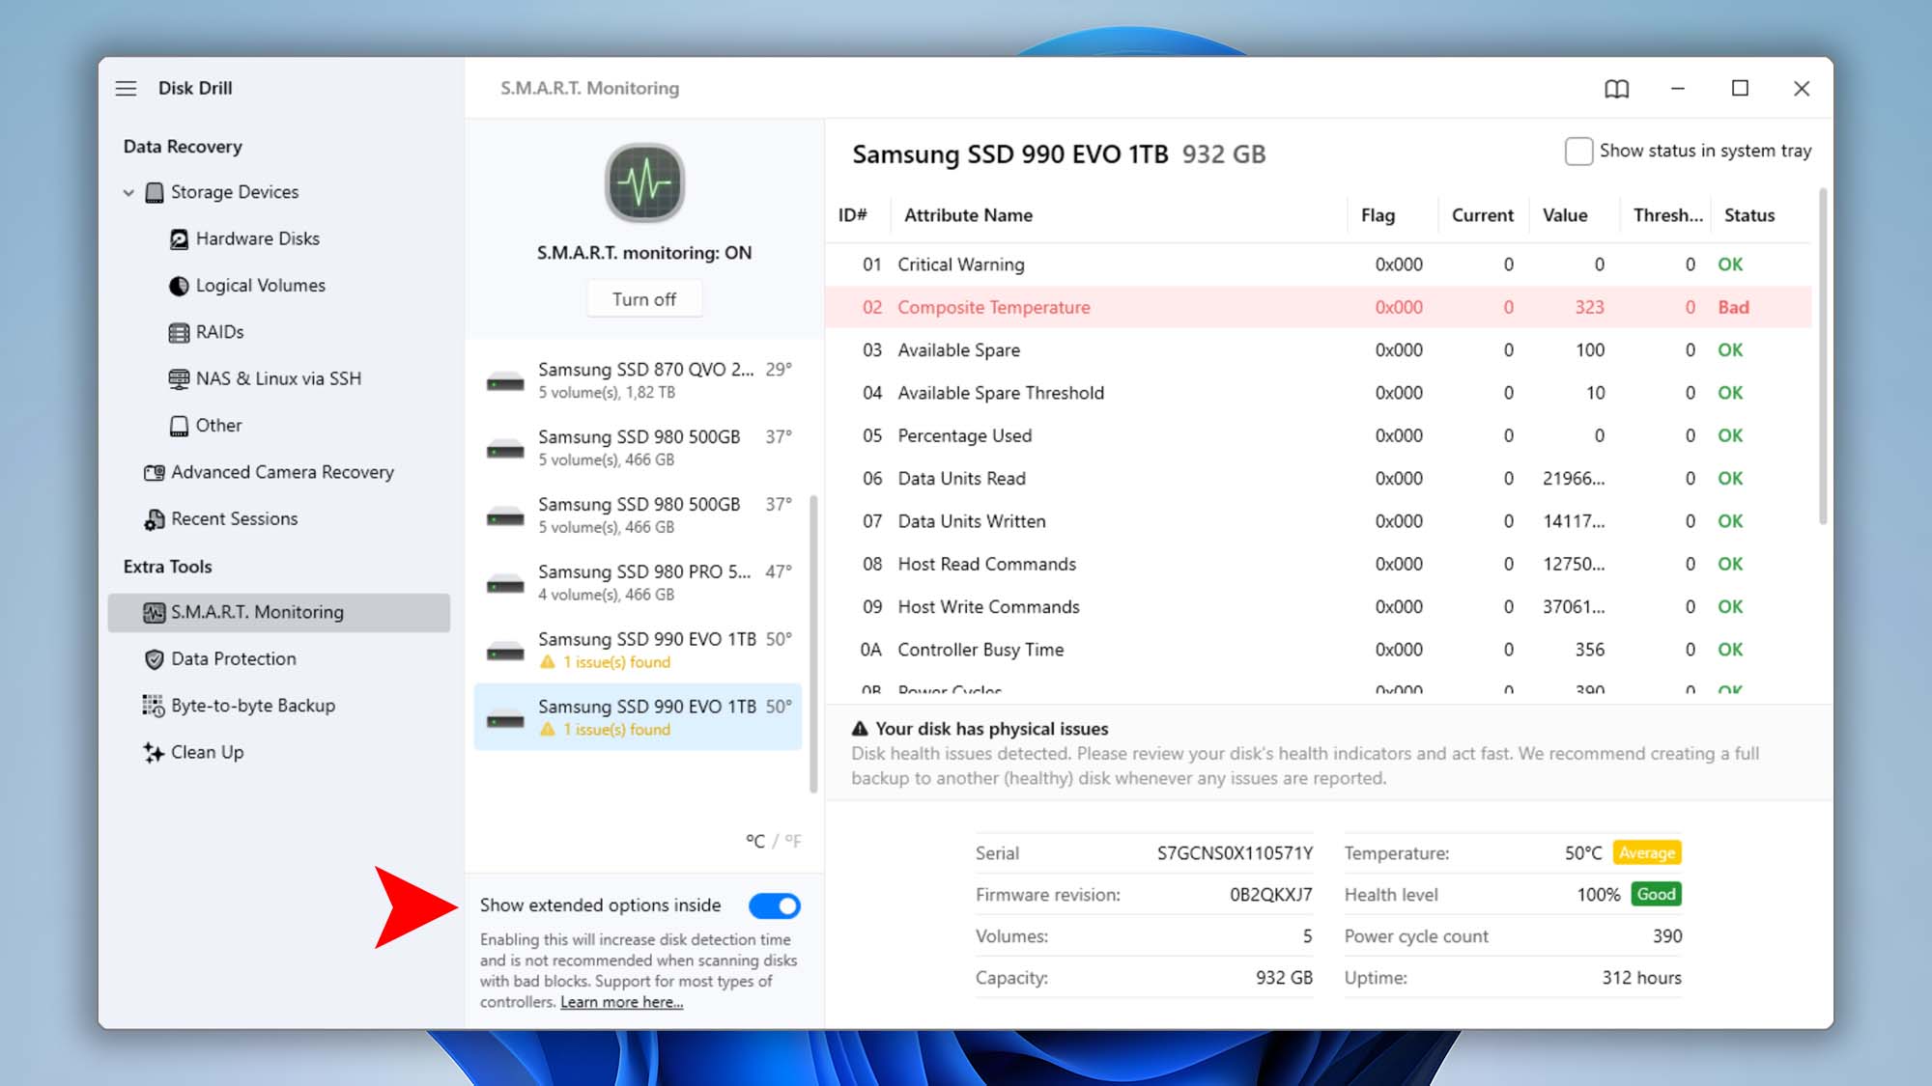Open Recent Sessions
The image size is (1932, 1086).
pyautogui.click(x=234, y=518)
